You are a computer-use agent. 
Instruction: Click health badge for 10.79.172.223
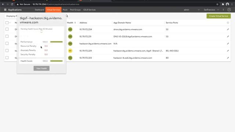point(70,58)
